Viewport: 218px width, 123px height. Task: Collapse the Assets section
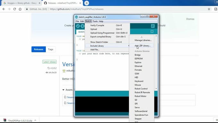(68, 90)
